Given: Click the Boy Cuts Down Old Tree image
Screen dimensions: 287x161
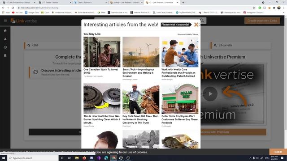Looking at the screenshot, I should coord(141,98).
